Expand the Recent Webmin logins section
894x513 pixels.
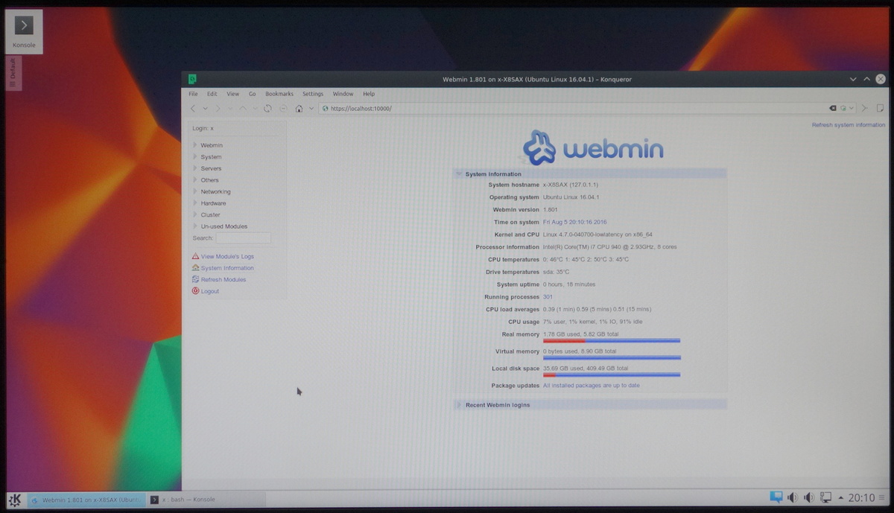(x=459, y=405)
